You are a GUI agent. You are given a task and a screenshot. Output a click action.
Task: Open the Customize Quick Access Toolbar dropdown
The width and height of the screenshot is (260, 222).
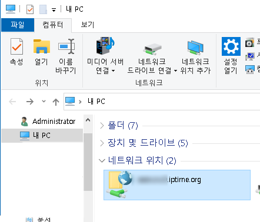click(x=54, y=9)
